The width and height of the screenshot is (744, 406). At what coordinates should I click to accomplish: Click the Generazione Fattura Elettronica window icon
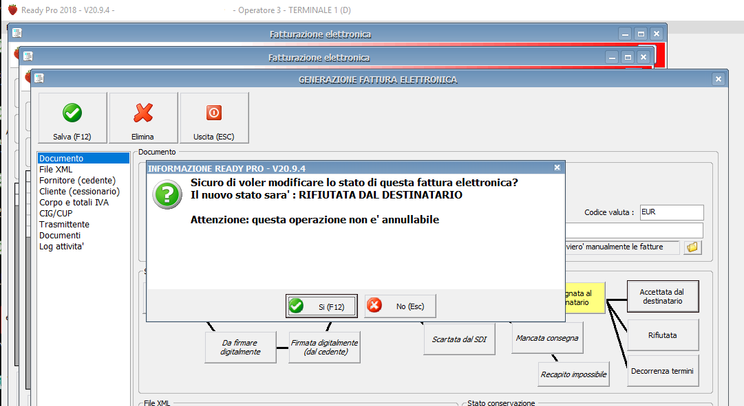(x=39, y=78)
